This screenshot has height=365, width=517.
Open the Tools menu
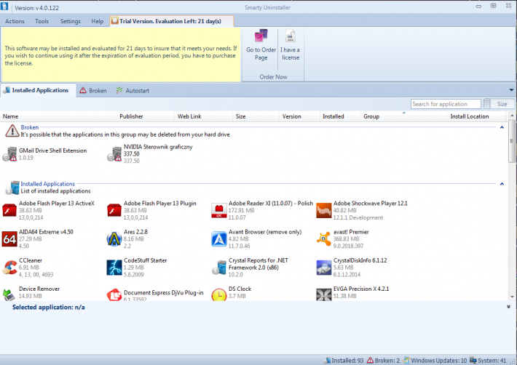tap(42, 21)
